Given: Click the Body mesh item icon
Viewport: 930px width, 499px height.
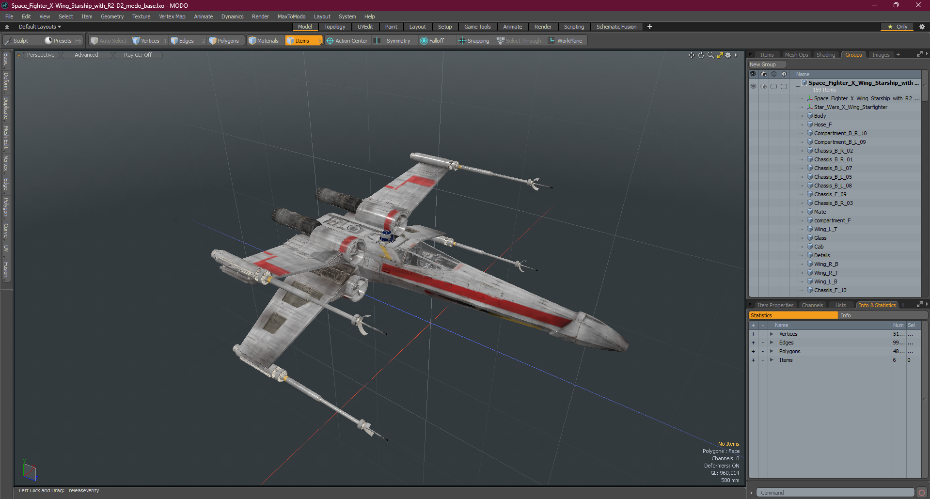Looking at the screenshot, I should pos(810,116).
